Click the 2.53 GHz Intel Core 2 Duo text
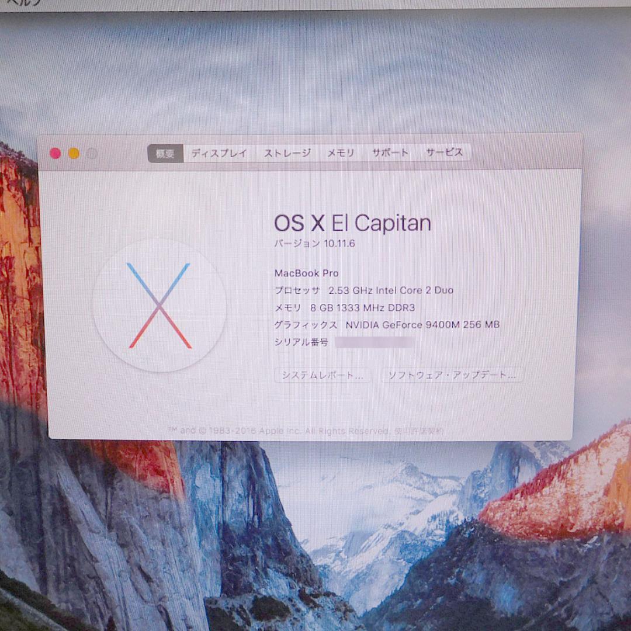Image resolution: width=631 pixels, height=631 pixels. (391, 290)
